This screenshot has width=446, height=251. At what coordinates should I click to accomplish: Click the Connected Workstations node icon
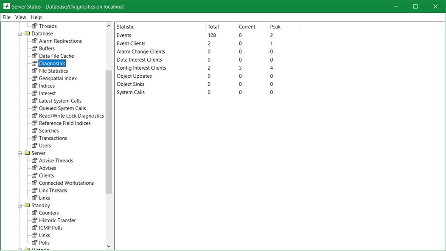[35, 183]
